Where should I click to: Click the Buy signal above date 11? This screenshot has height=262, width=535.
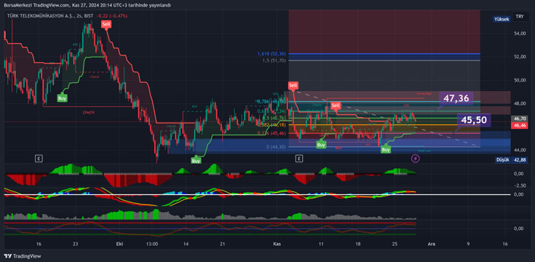click(321, 145)
